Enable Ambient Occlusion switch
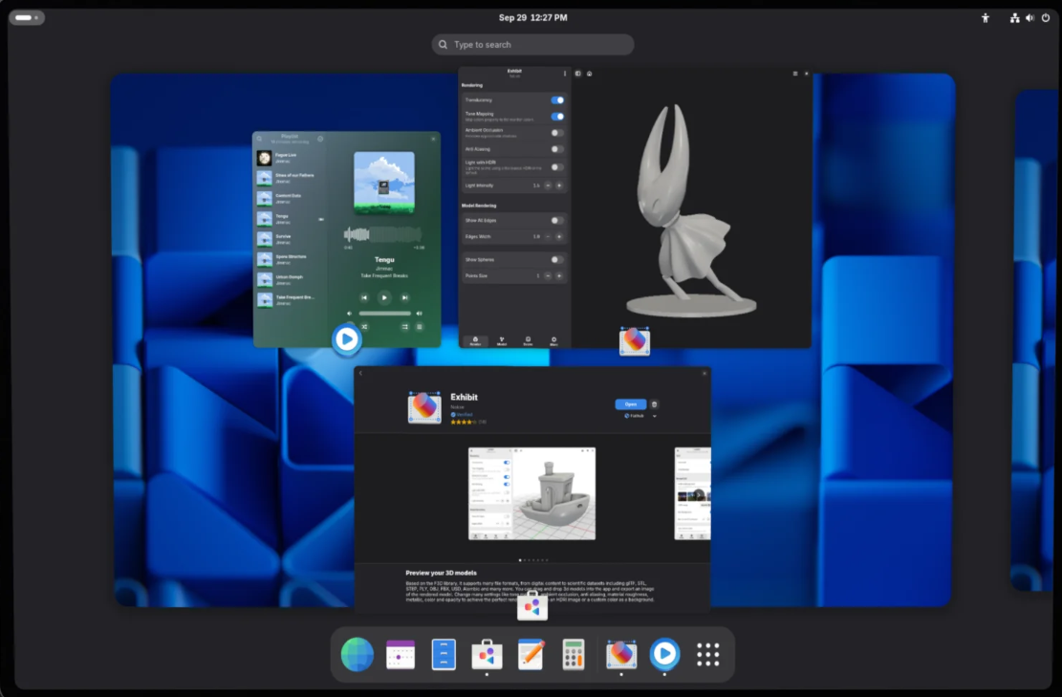Image resolution: width=1062 pixels, height=697 pixels. (557, 133)
